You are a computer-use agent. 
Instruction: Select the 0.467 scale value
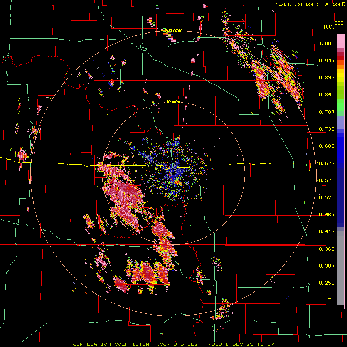tap(327, 215)
